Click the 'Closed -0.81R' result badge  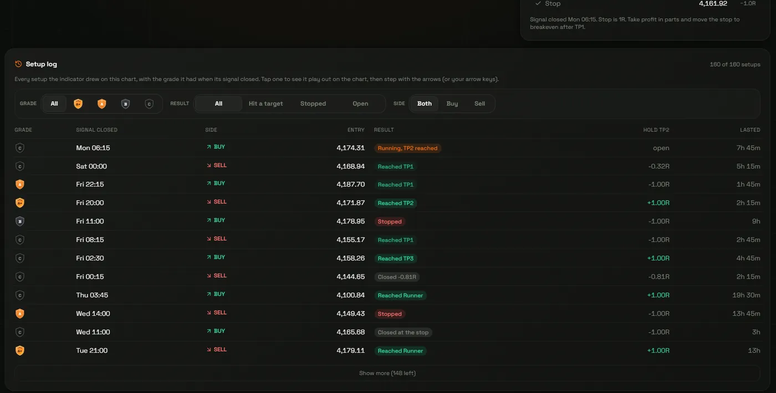pyautogui.click(x=397, y=277)
